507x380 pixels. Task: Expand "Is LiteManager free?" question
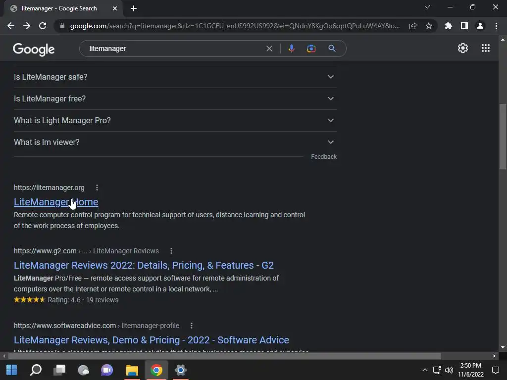[175, 98]
